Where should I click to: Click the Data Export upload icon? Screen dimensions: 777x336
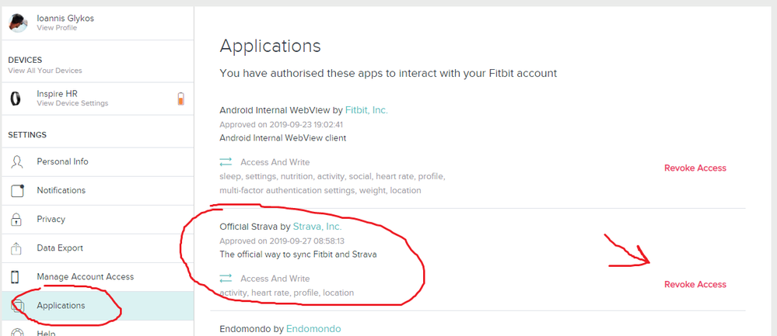tap(17, 248)
